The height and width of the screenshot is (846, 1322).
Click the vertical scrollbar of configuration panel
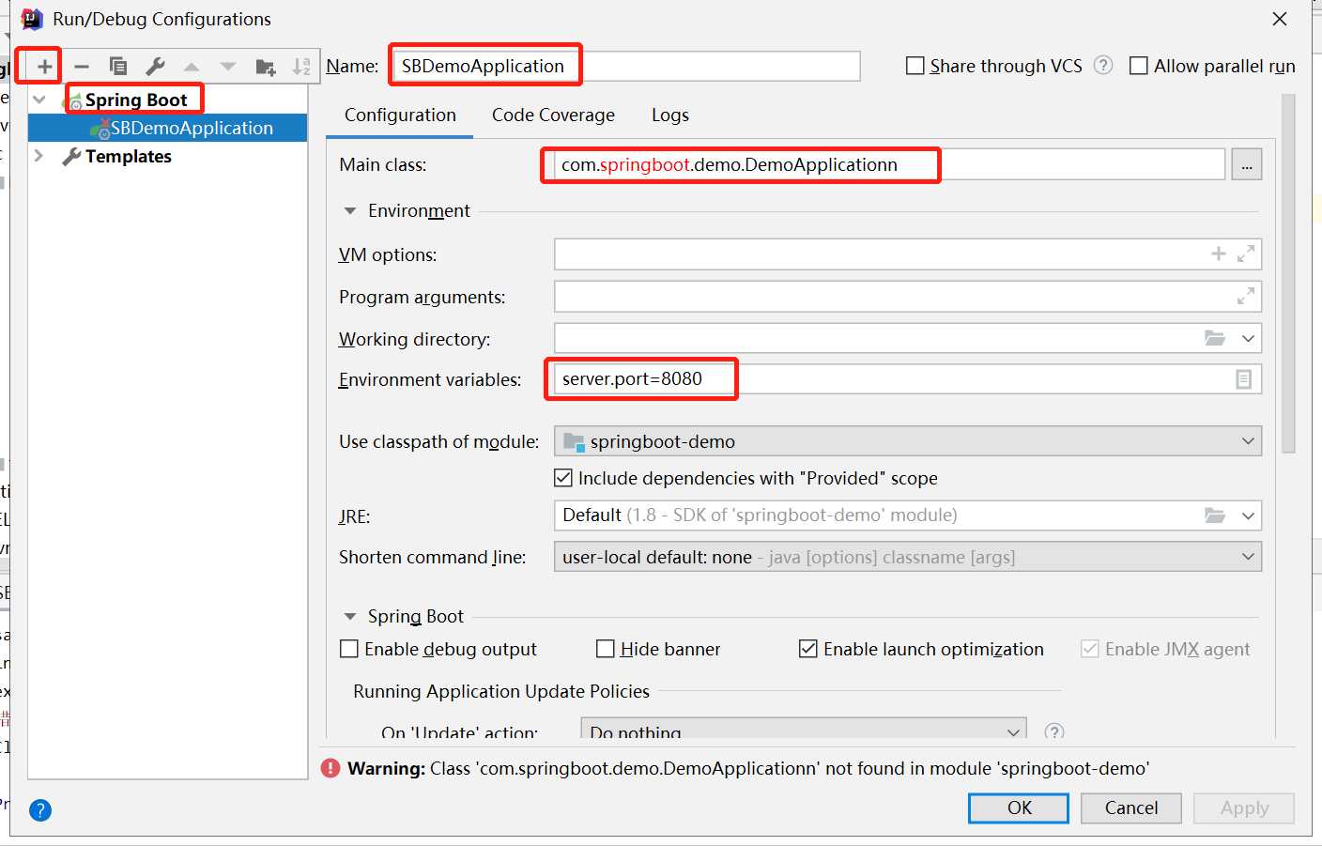tap(1288, 273)
